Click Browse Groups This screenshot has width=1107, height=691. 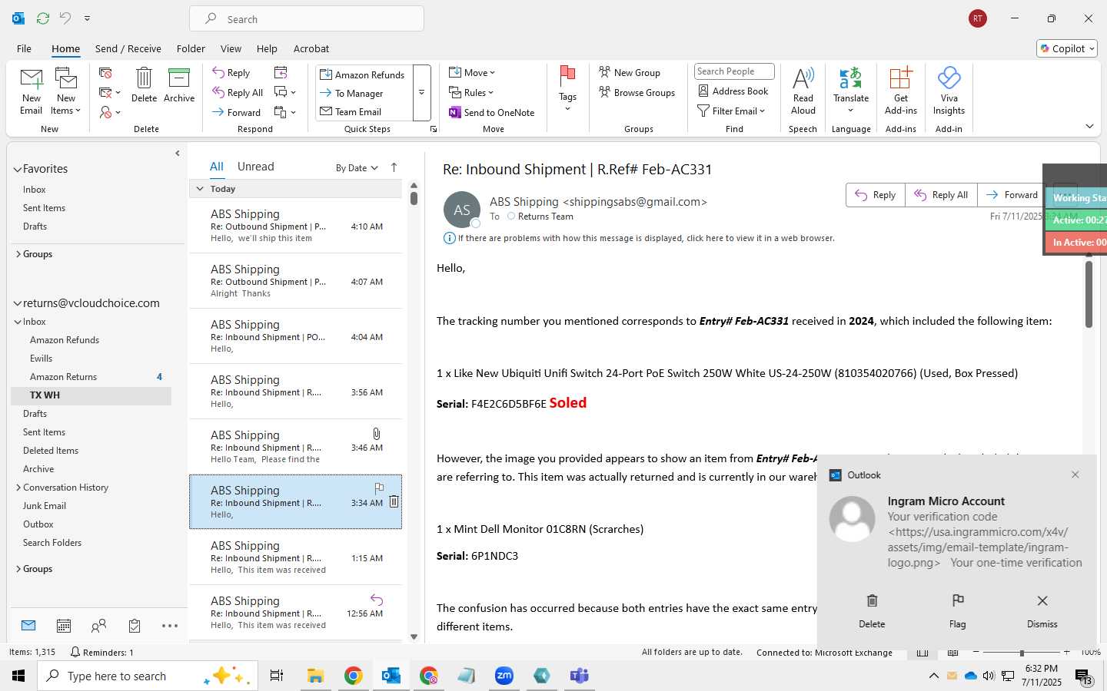click(637, 93)
